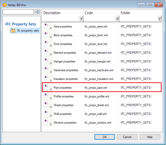
Task: Click the ifc_props_window.xml code cell
Action: pos(98,123)
